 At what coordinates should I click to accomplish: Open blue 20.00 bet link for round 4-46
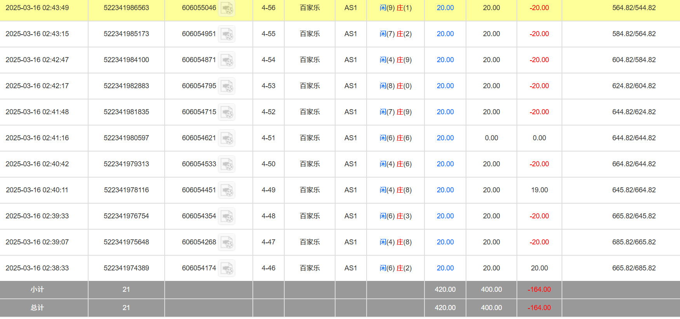[445, 268]
